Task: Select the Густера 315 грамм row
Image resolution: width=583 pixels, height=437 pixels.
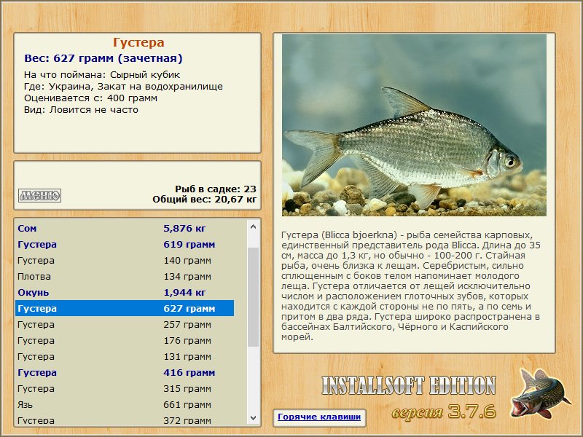Action: click(125, 388)
